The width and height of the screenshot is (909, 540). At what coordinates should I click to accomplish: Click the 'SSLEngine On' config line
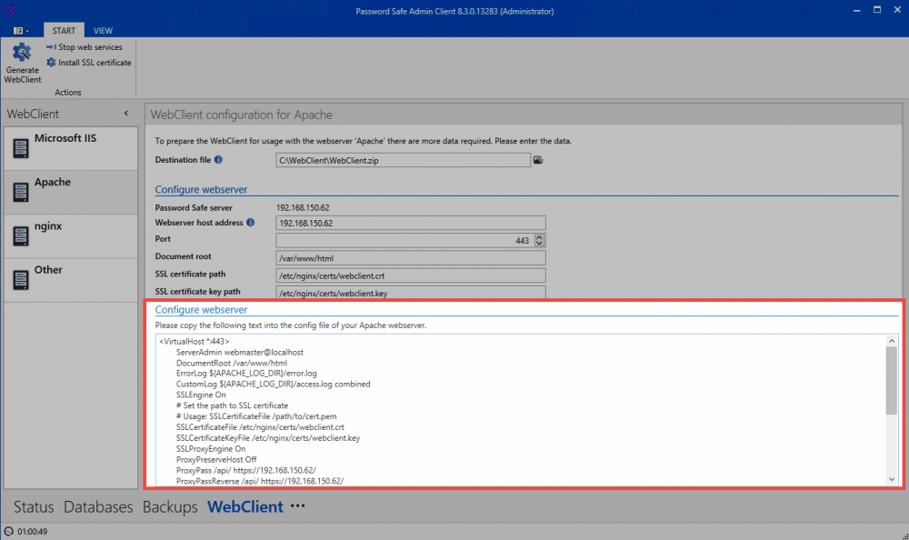[201, 395]
